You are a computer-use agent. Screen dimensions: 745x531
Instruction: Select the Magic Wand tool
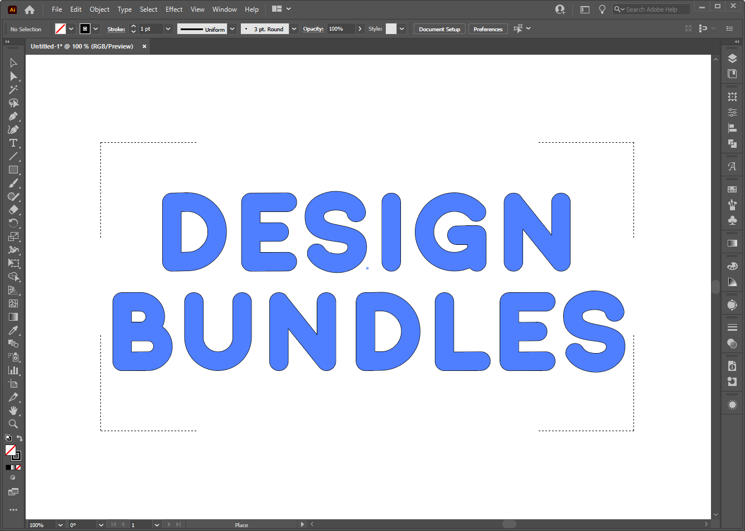coord(13,90)
